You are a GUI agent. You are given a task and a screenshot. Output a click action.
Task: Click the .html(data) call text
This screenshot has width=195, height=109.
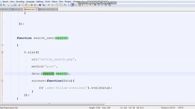(x=101, y=88)
